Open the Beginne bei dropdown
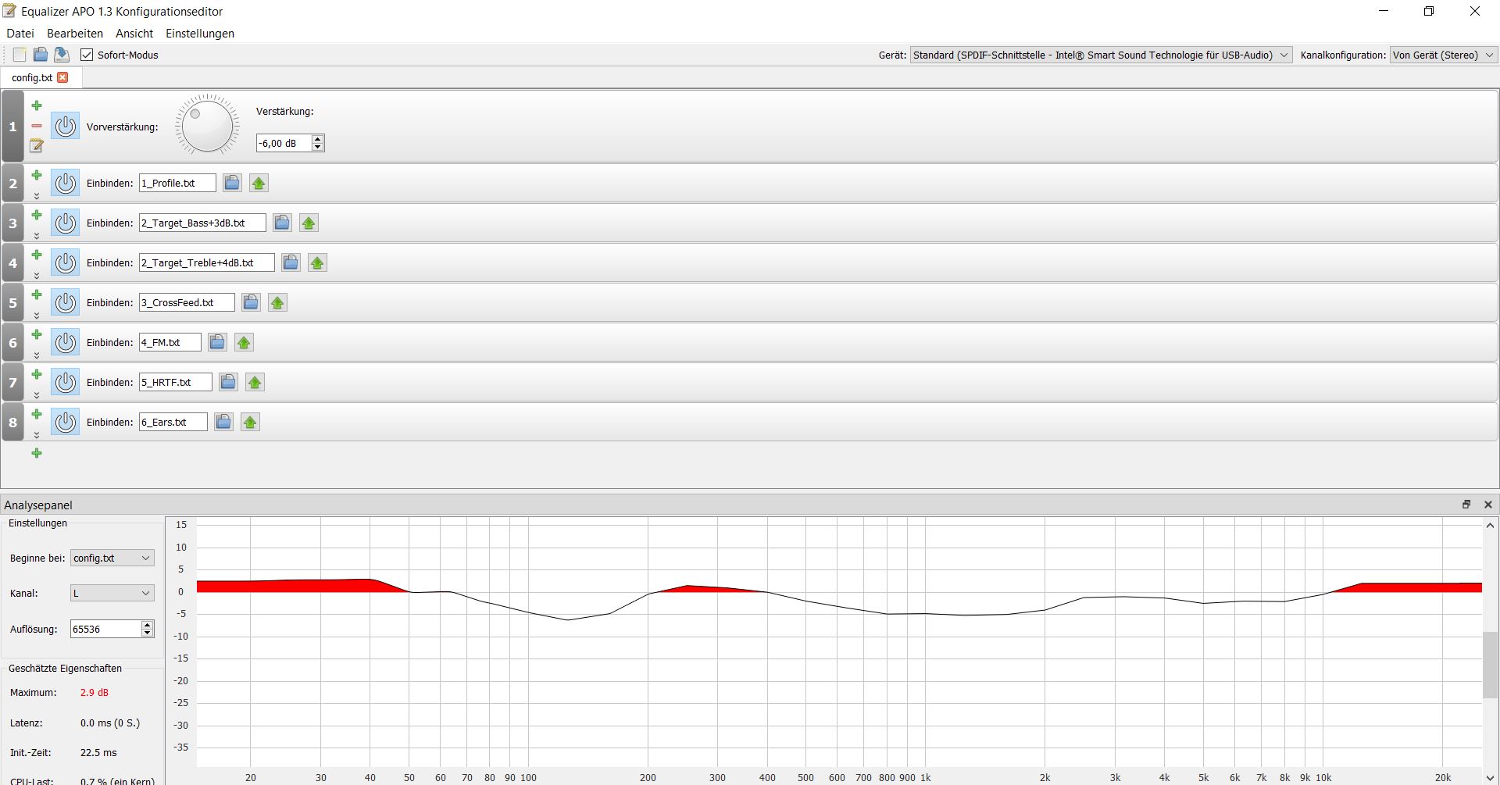This screenshot has width=1500, height=785. 112,558
